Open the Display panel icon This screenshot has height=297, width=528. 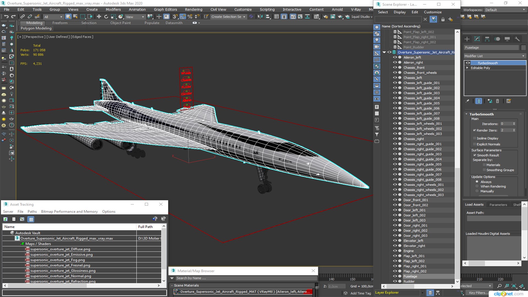tap(507, 39)
